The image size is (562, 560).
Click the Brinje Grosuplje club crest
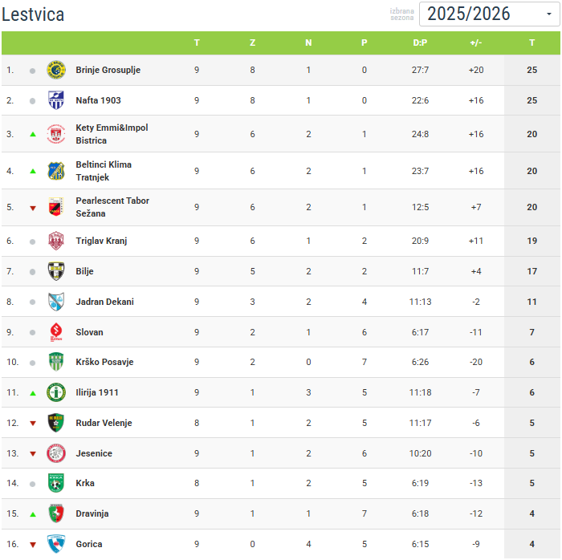(x=56, y=70)
